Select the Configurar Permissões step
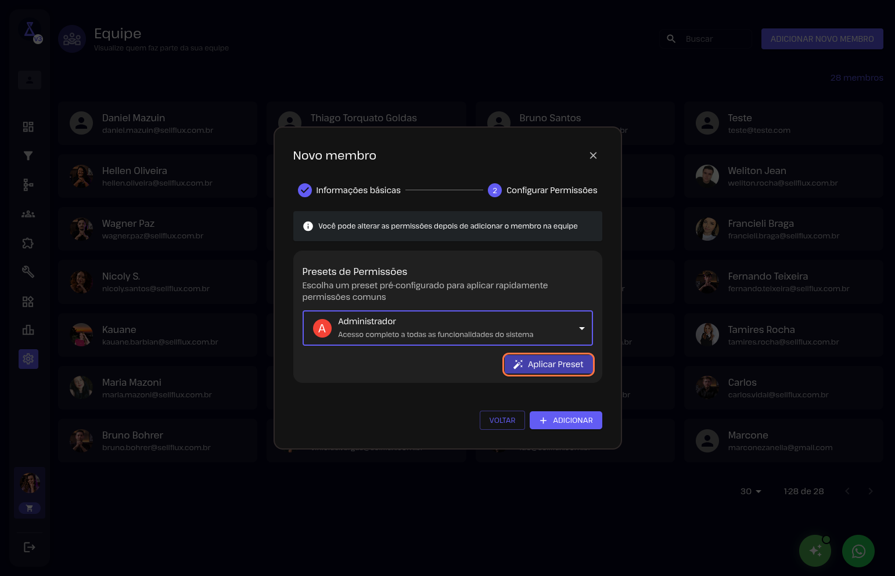895x576 pixels. [x=542, y=190]
